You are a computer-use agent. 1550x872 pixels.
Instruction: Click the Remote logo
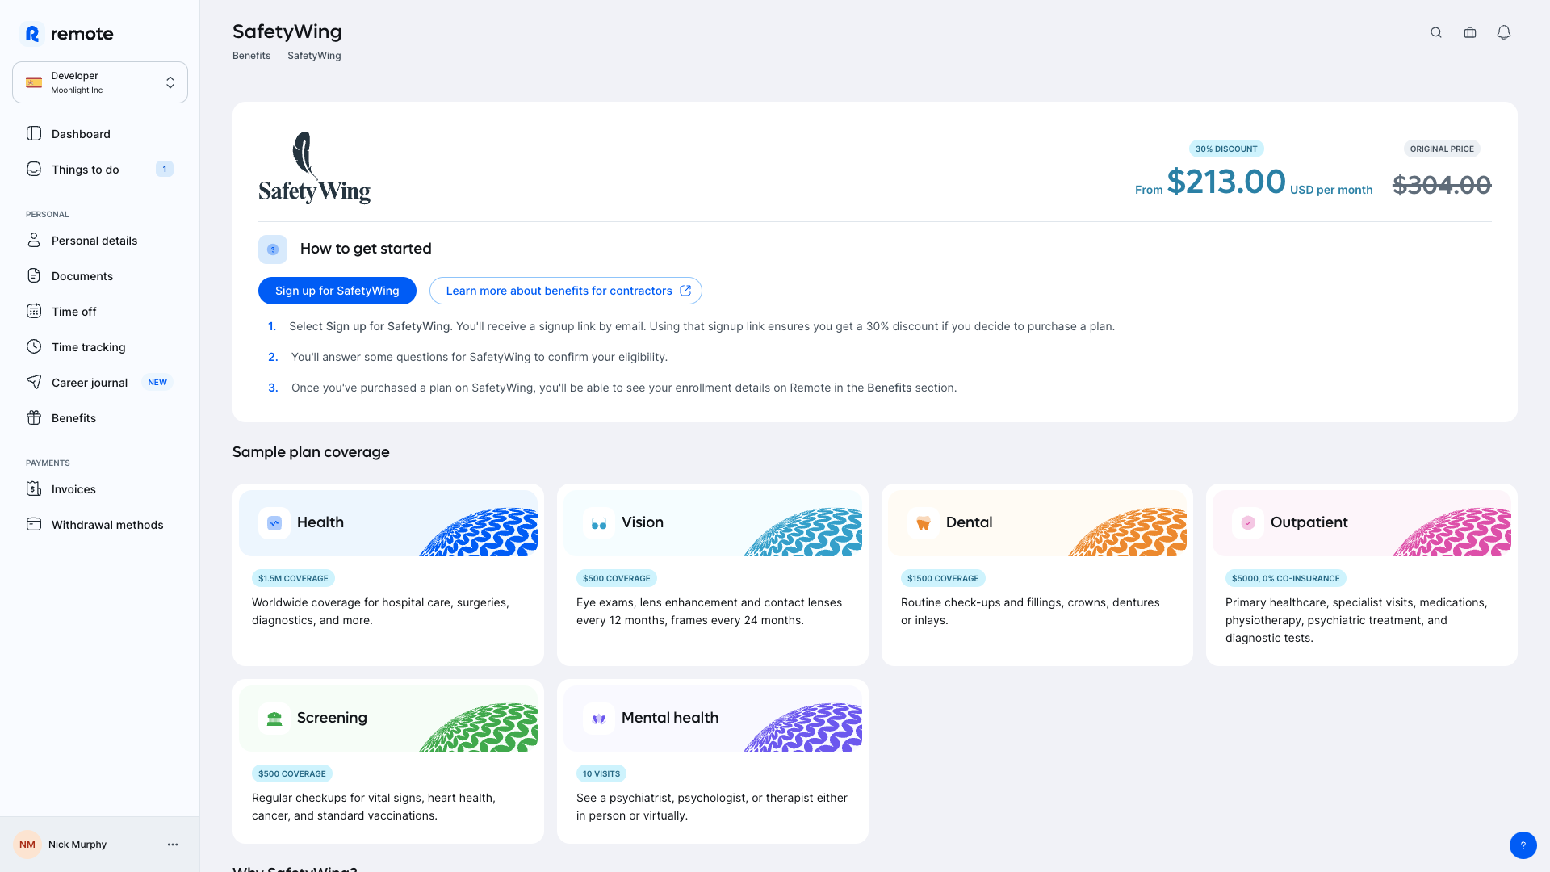66,34
